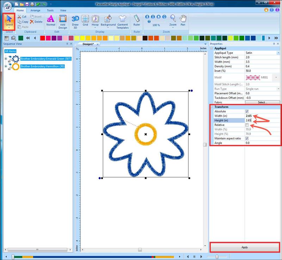The image size is (282, 260).
Task: Open the Background tool
Action: tap(108, 21)
